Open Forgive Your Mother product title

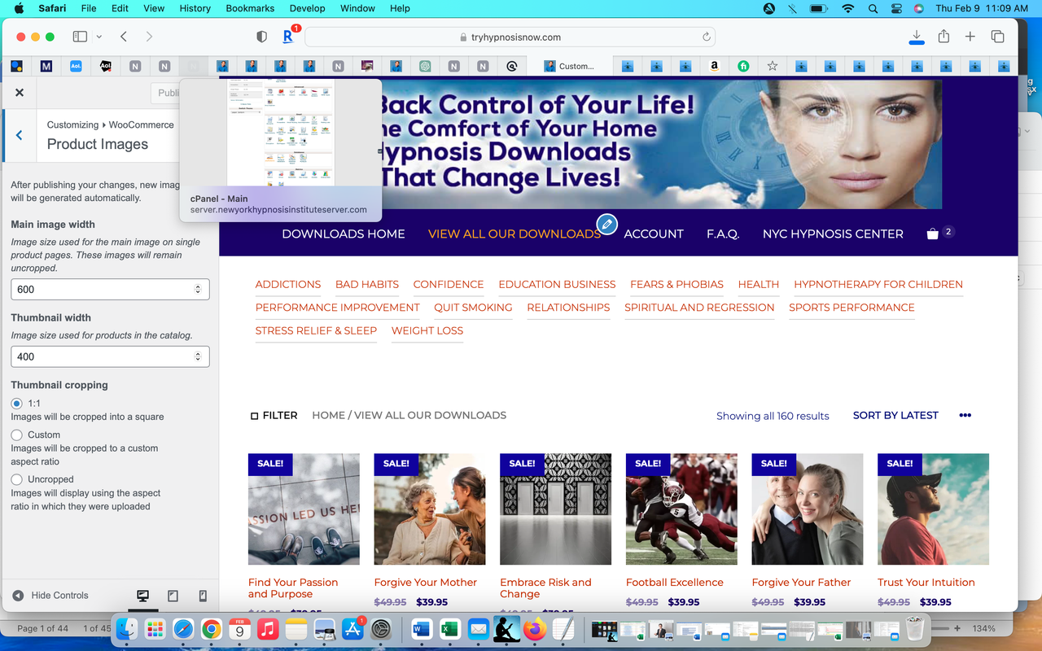pyautogui.click(x=425, y=582)
